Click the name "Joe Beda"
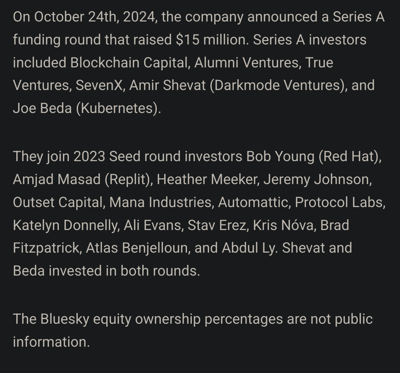 (x=40, y=109)
